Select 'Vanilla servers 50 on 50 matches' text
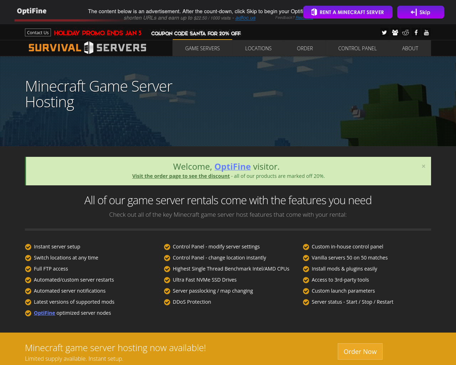This screenshot has height=365, width=456. click(349, 258)
